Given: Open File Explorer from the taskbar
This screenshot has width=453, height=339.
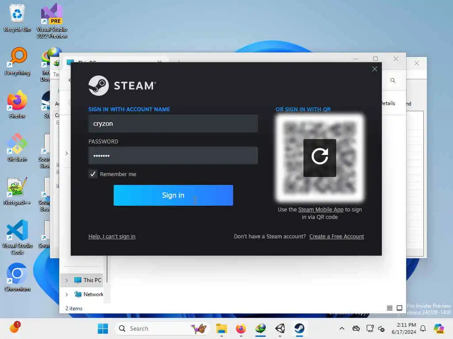Looking at the screenshot, I should tap(222, 328).
